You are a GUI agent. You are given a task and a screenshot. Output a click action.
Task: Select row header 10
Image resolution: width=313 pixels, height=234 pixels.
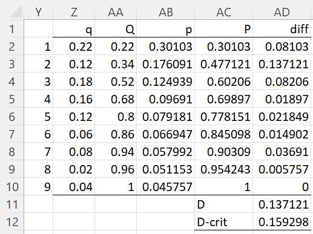click(x=12, y=187)
